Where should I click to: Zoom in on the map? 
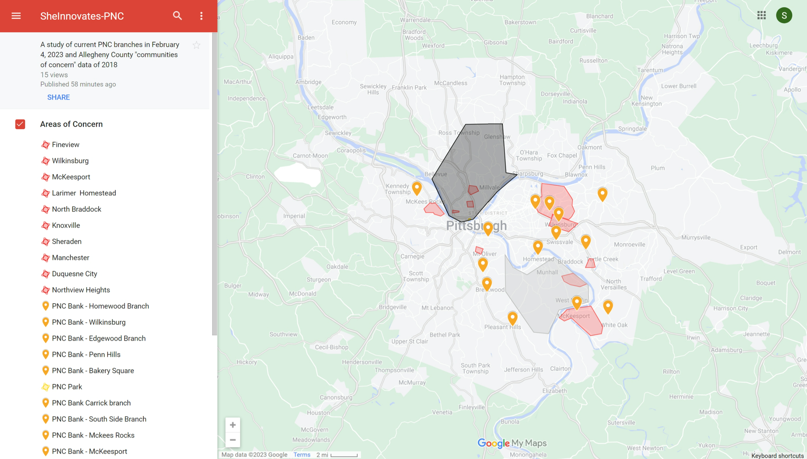[x=233, y=425]
